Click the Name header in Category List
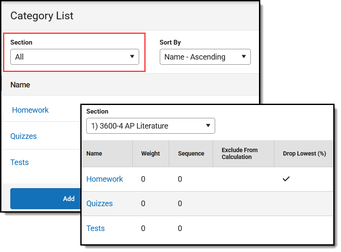The image size is (341, 252). pos(20,85)
